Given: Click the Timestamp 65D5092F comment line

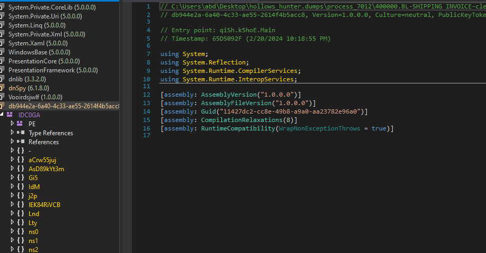Looking at the screenshot, I should [x=246, y=39].
